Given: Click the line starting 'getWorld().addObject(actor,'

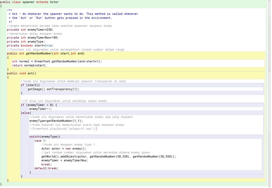Looking at the screenshot, I should coord(109,156).
